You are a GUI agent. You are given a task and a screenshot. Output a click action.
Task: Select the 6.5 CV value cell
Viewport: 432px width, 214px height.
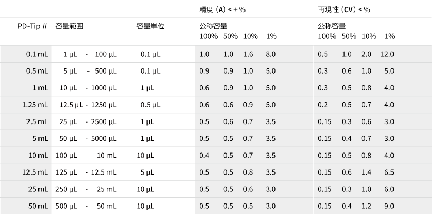[x=389, y=172]
